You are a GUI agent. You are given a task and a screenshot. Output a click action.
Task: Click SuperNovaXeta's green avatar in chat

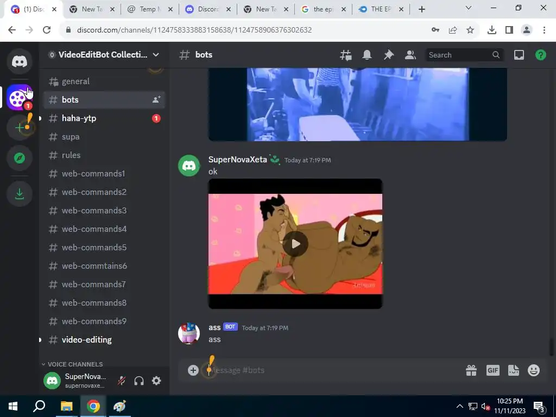click(x=189, y=165)
